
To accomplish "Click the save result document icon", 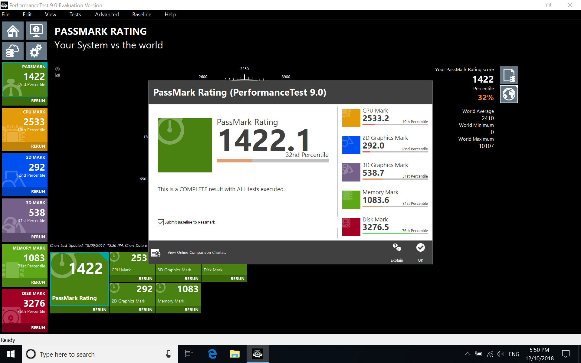I will (509, 75).
